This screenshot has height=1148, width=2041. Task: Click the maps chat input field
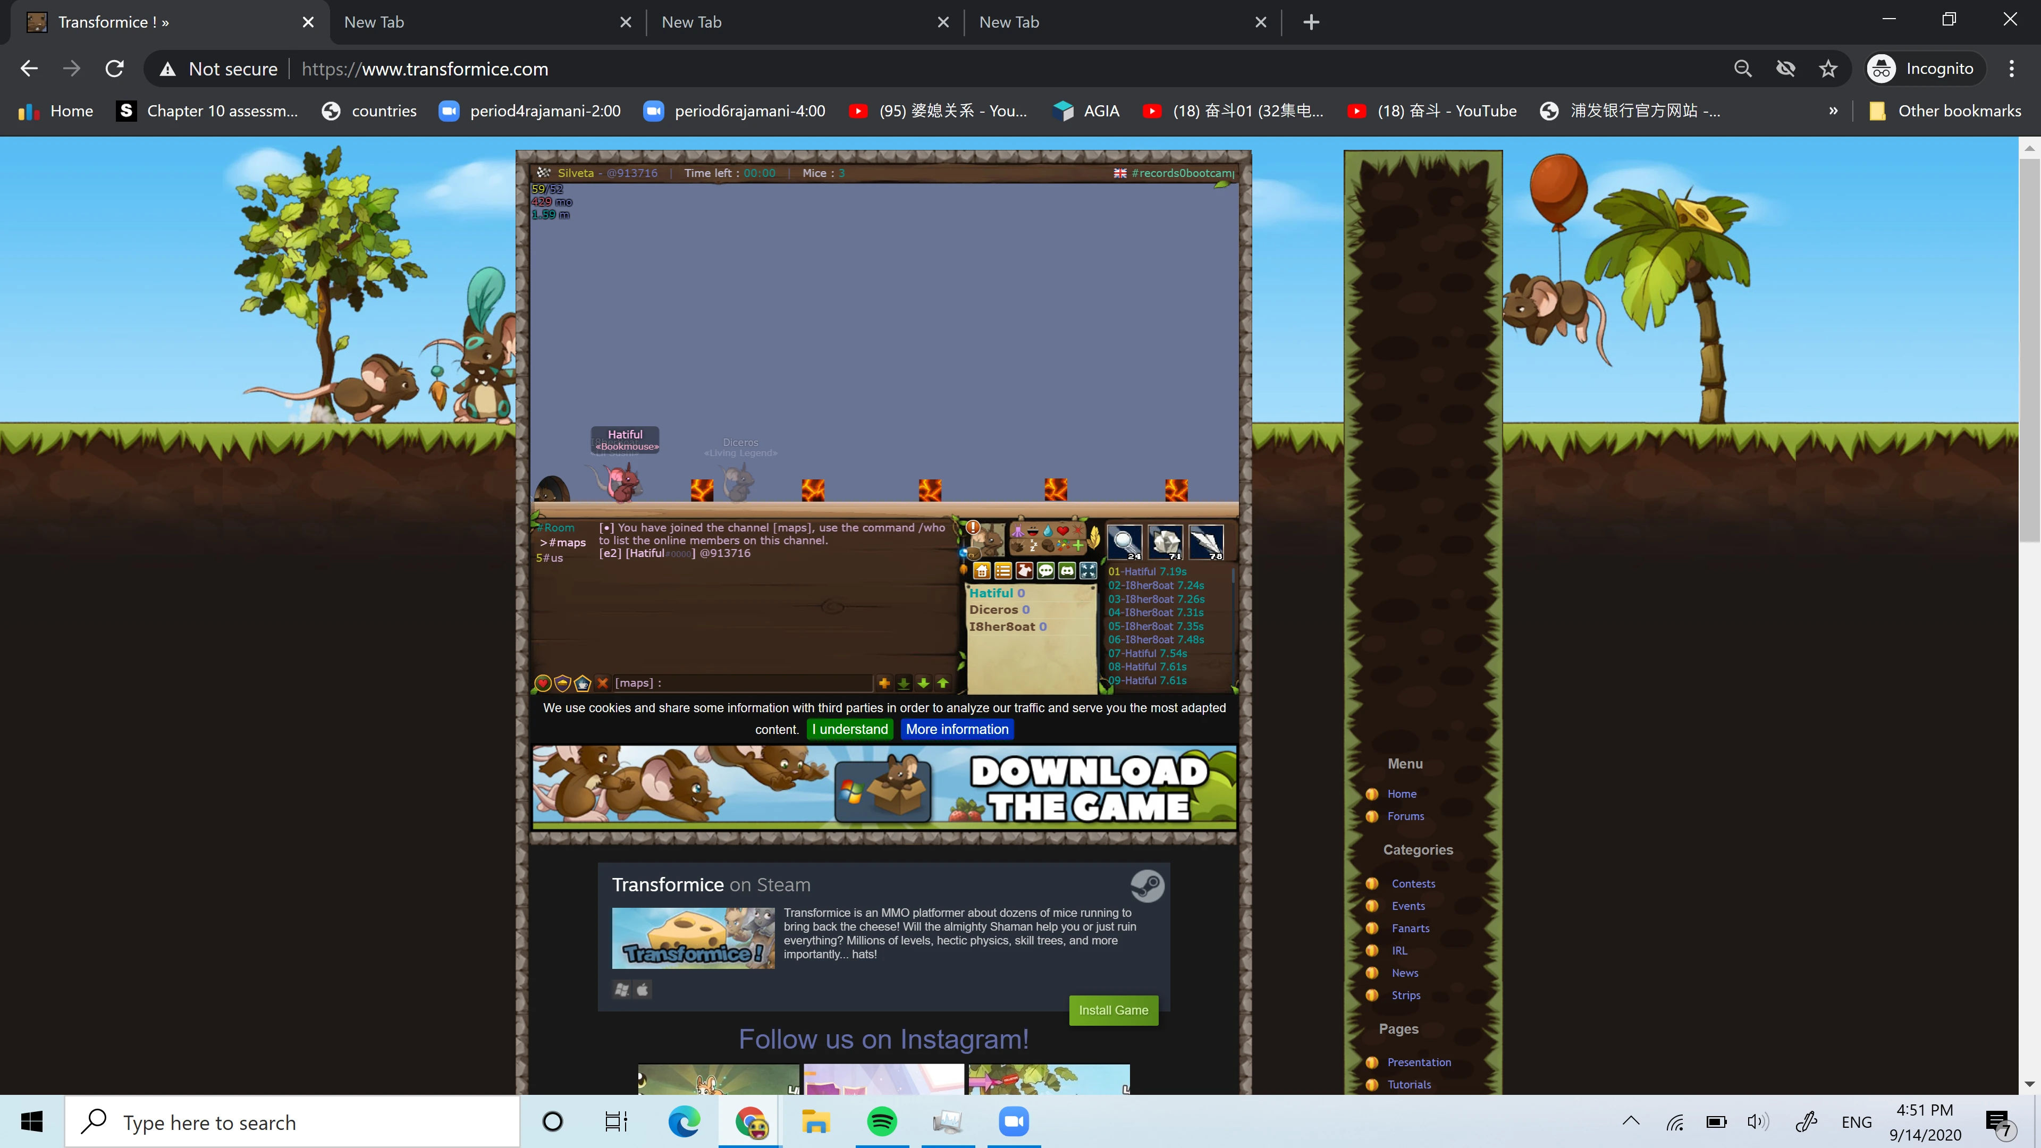click(743, 683)
